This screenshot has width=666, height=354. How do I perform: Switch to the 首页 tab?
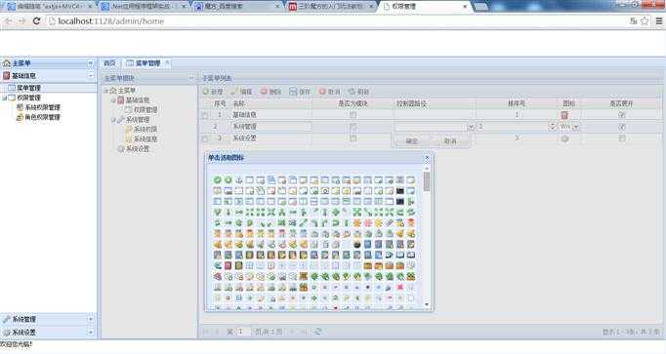tap(109, 63)
